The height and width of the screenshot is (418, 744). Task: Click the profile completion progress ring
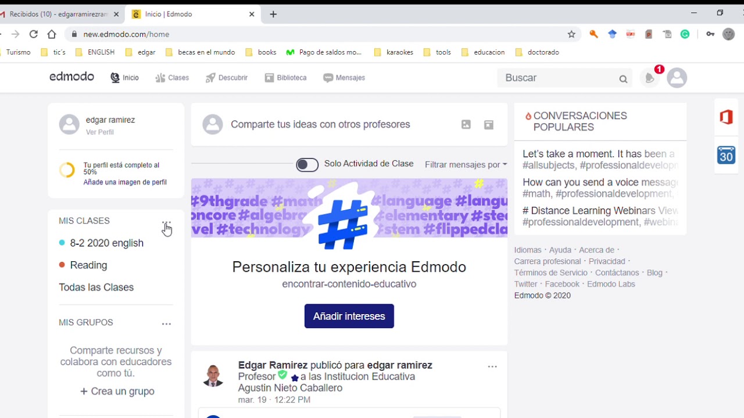[x=67, y=170]
